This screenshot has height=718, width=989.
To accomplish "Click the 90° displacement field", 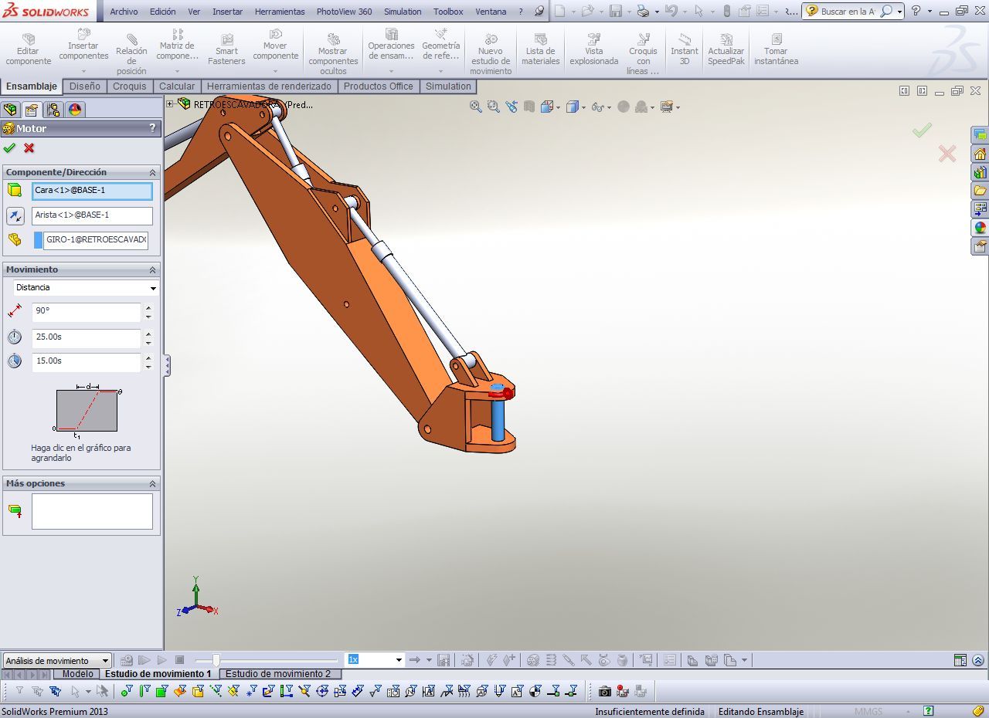I will [x=87, y=312].
